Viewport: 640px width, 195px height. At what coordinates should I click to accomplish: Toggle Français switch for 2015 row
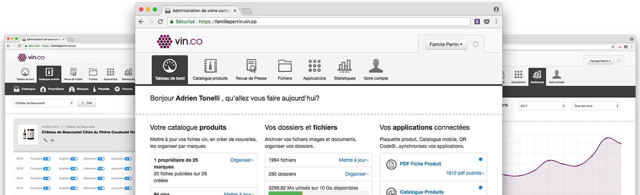[47, 169]
